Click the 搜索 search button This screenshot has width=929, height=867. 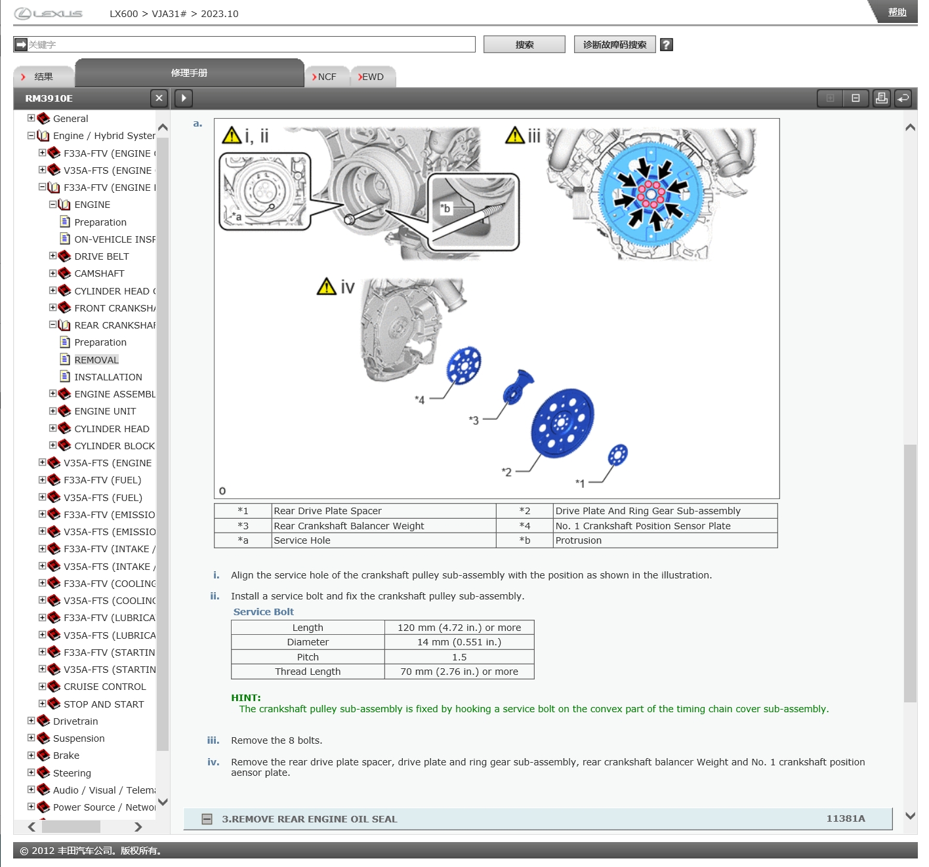[x=524, y=45]
